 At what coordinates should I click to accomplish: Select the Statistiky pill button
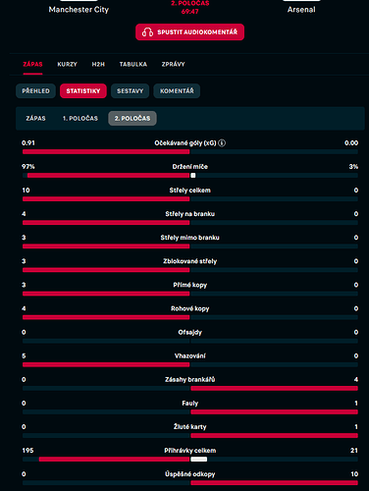[x=83, y=91]
